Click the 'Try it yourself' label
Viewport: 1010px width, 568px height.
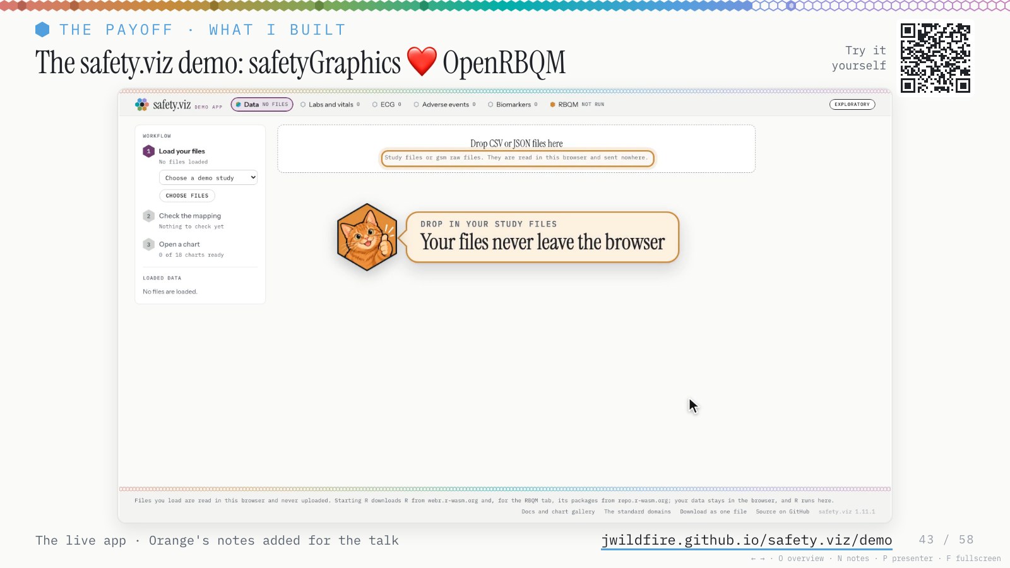858,58
